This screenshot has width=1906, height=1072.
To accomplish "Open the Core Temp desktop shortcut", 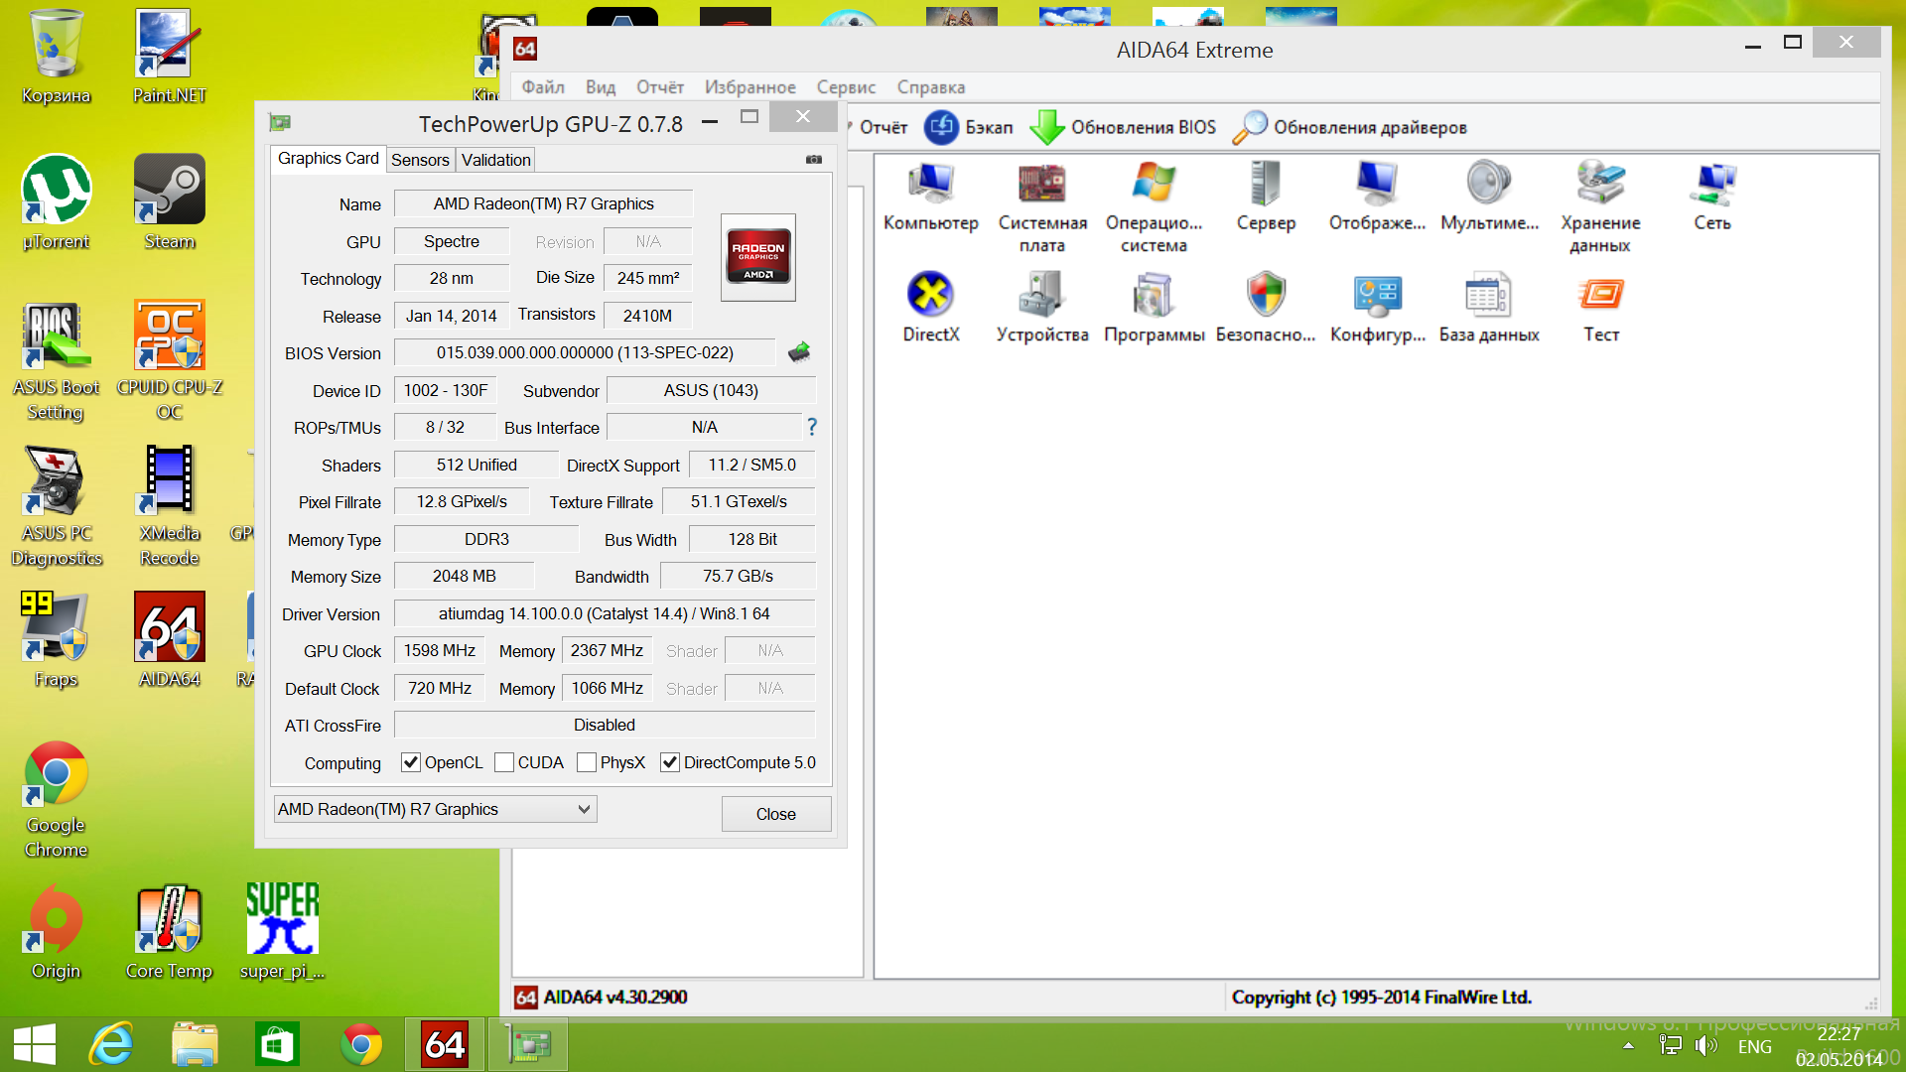I will point(170,932).
